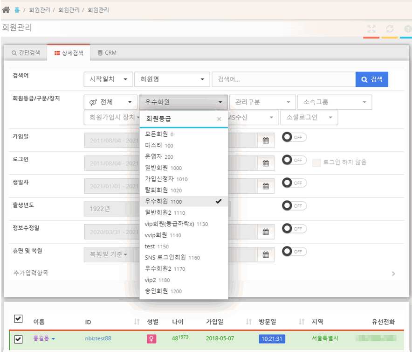Select vvip회원 1140 option
The width and height of the screenshot is (412, 352).
pyautogui.click(x=184, y=235)
